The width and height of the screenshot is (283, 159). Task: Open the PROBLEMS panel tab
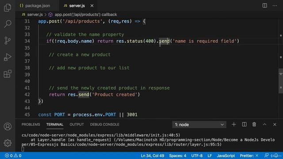pyautogui.click(x=31, y=125)
